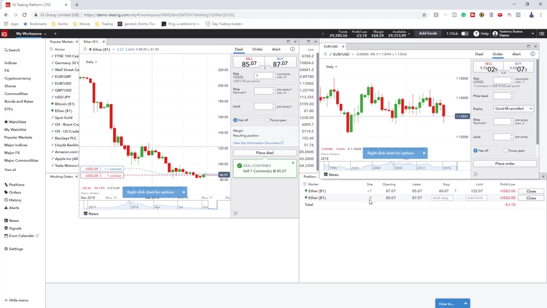Select Net off in EUR/USD ticket
547x308 pixels.
(x=475, y=151)
